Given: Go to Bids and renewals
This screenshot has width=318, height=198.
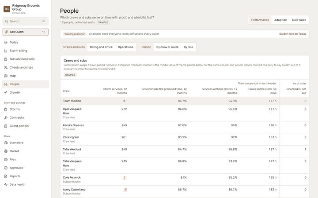Looking at the screenshot, I should 25,59.
